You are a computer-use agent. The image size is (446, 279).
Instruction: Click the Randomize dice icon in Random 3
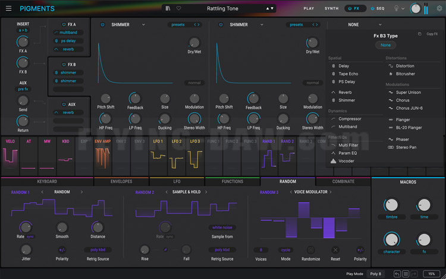tap(310, 250)
